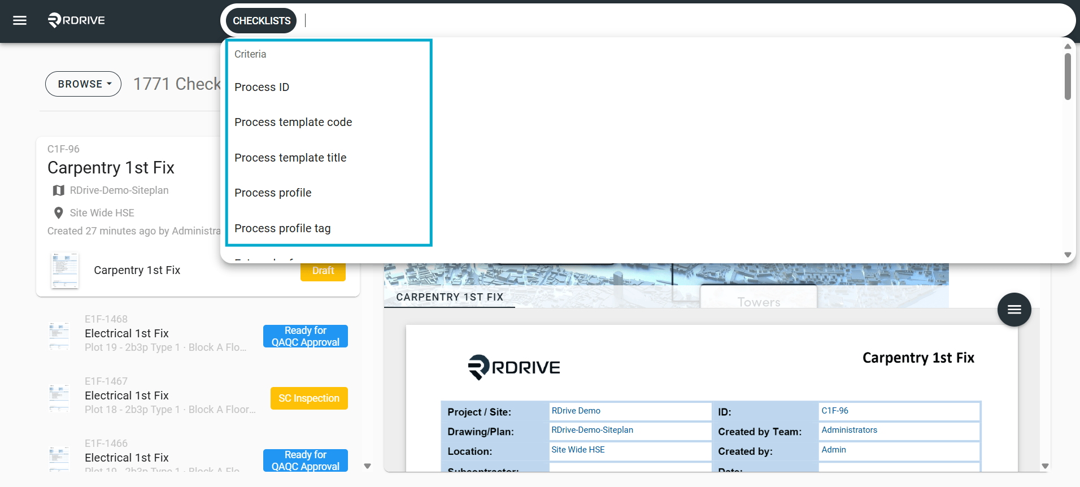Screen dimensions: 1080x487
Task: Click the CHECKLISTS search chip
Action: [x=262, y=21]
